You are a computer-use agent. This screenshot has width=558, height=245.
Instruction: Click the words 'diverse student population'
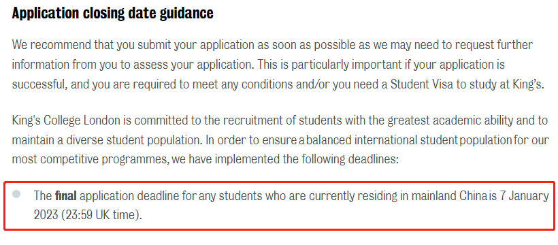click(x=132, y=140)
